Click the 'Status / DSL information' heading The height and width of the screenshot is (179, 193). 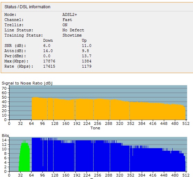[x=27, y=7]
